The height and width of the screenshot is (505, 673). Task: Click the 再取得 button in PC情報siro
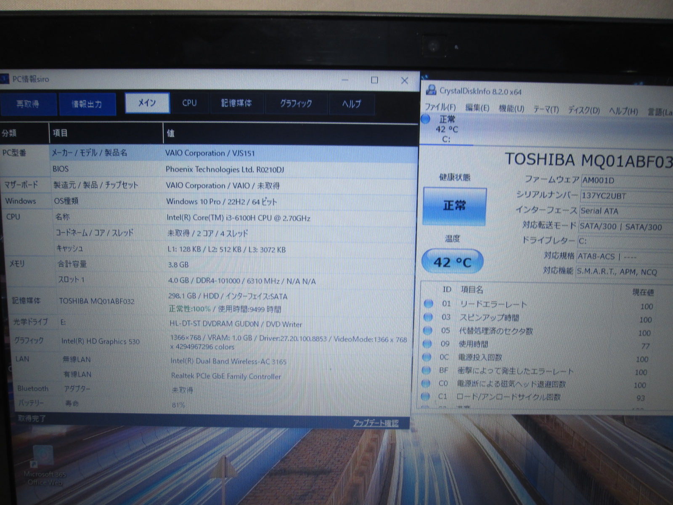[x=28, y=104]
